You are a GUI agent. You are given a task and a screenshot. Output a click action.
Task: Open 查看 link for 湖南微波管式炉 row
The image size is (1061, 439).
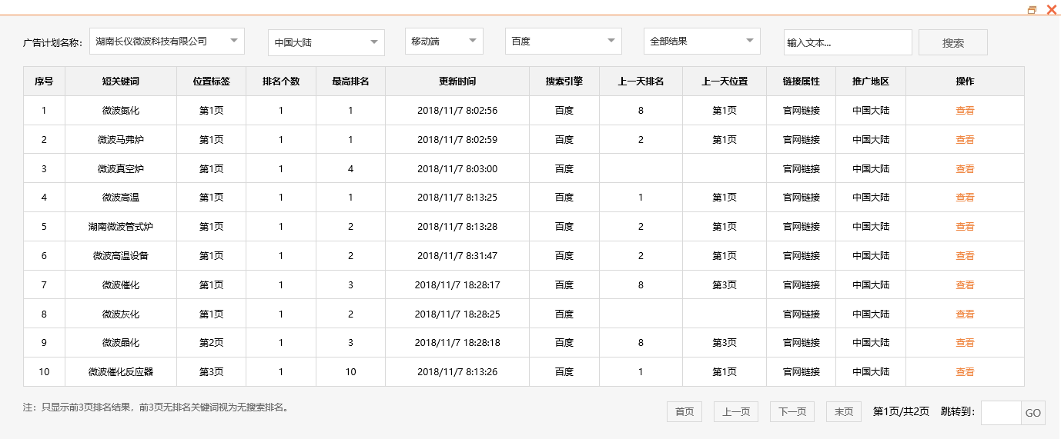965,227
